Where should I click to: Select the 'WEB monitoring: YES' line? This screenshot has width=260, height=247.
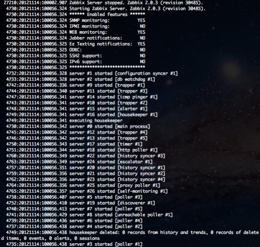point(75,32)
